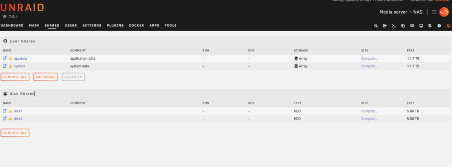Click the Array storage icon in the system row
The image size is (452, 167).
(296, 66)
